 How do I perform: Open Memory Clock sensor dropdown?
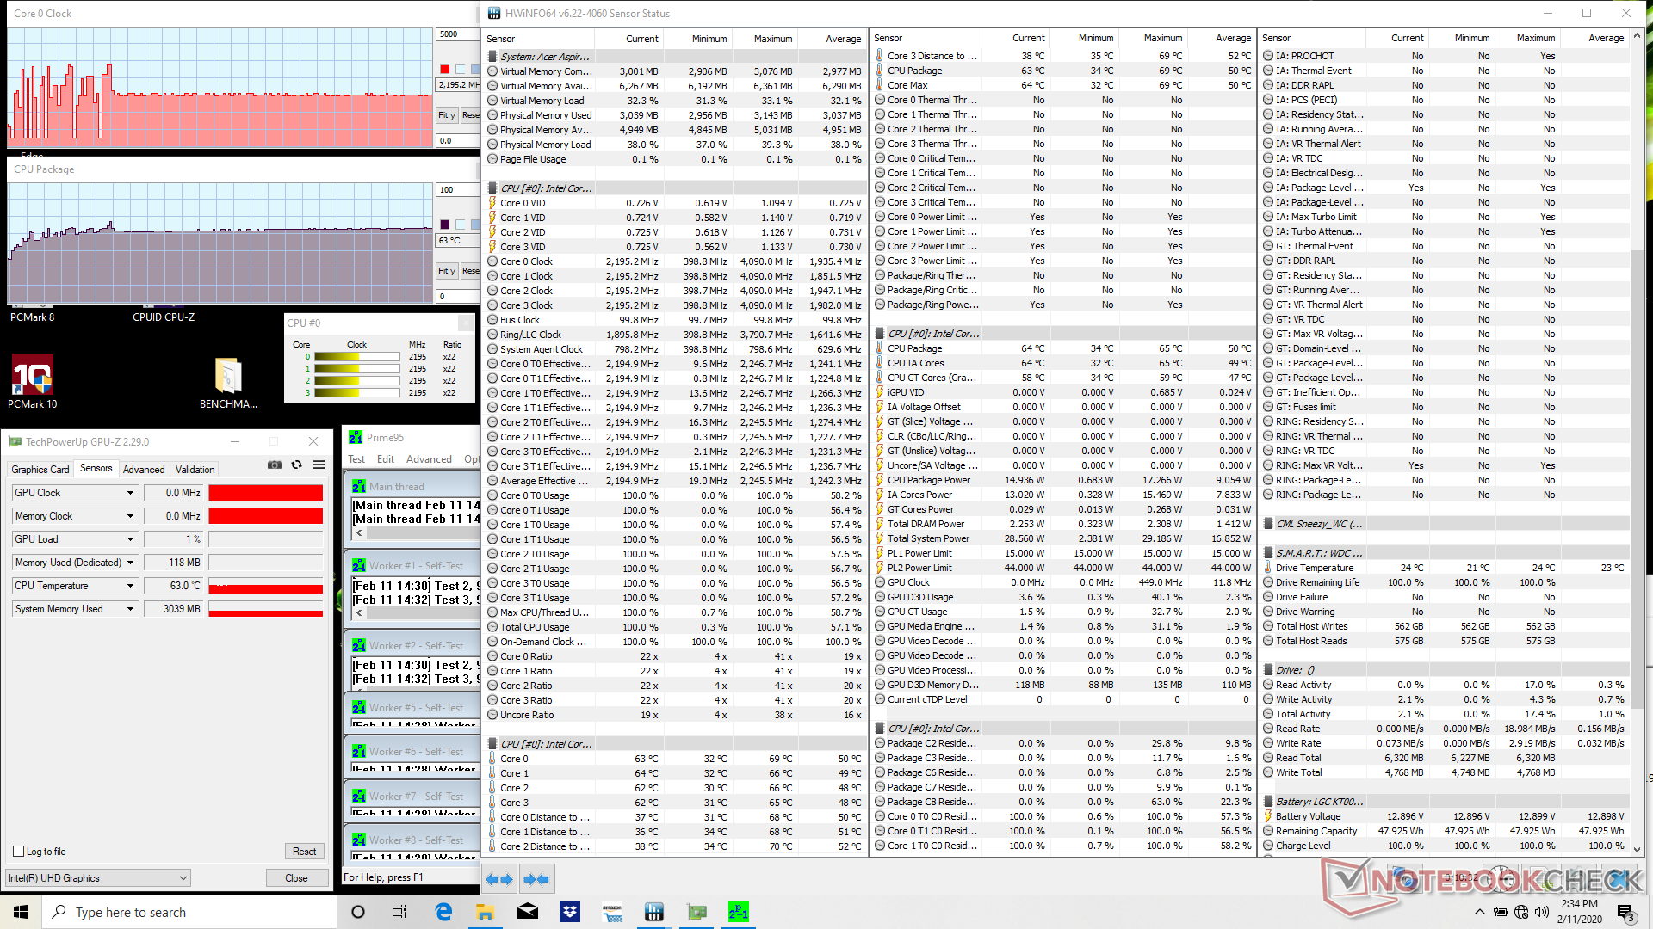[131, 516]
